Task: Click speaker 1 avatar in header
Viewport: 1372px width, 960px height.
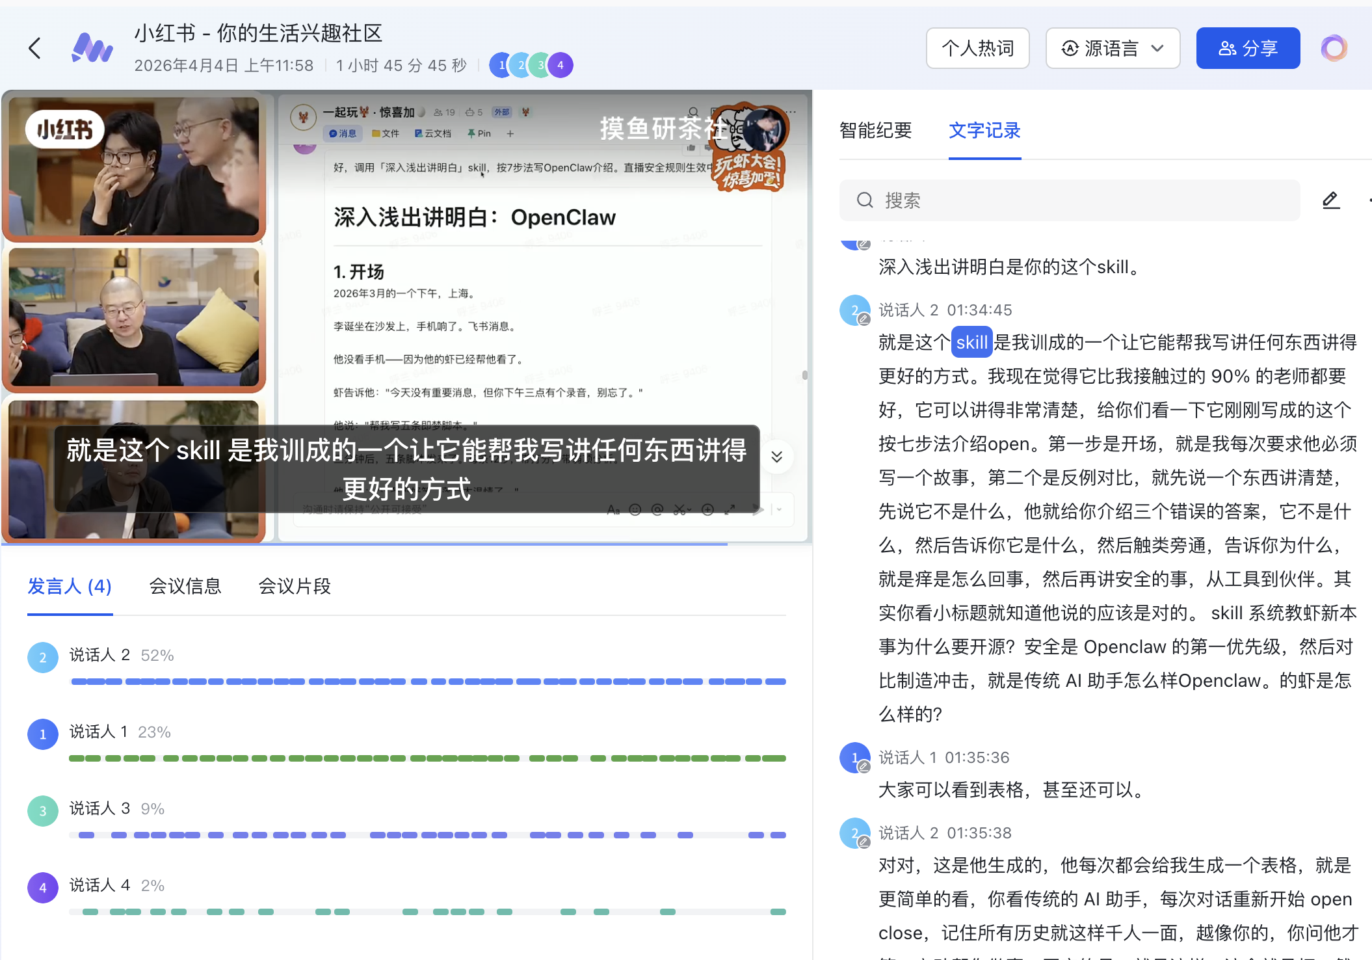Action: (500, 65)
